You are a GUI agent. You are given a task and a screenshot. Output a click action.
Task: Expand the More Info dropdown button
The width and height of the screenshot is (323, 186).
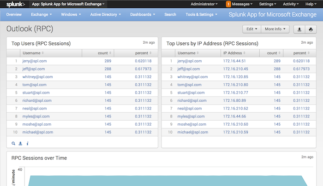(x=275, y=29)
